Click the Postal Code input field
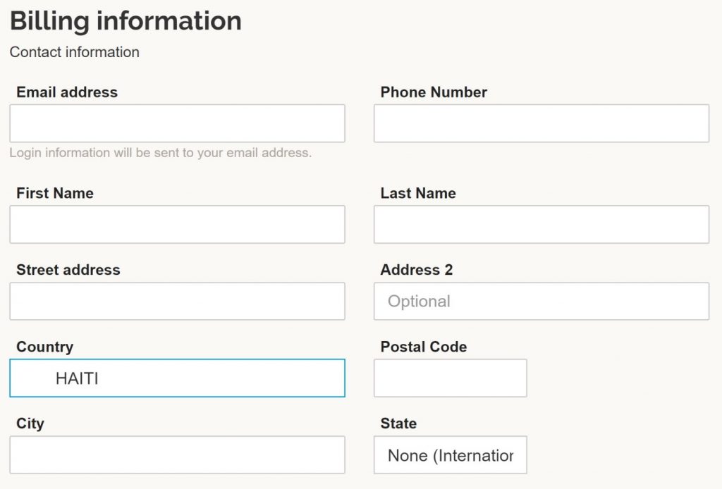Screen dimensions: 722x489 point(451,378)
